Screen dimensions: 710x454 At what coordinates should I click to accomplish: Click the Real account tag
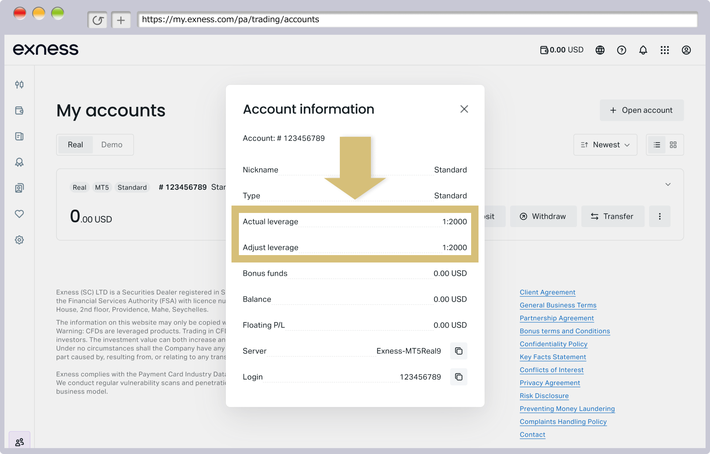tap(80, 187)
